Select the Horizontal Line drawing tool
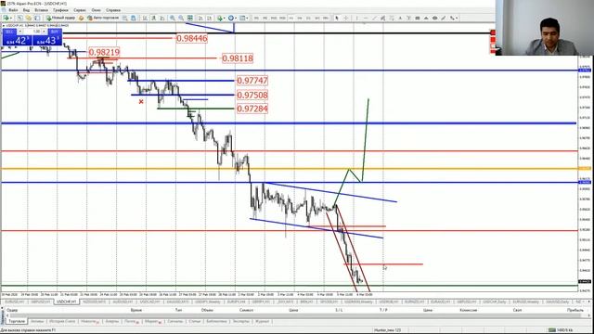Screen dimensions: 594x334 [366, 18]
